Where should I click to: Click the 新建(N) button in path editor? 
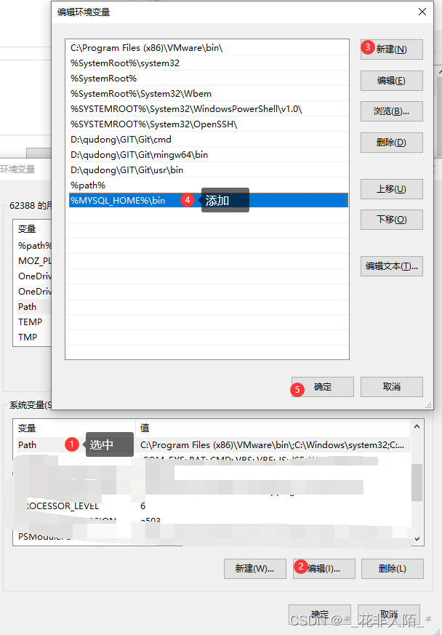pyautogui.click(x=391, y=49)
